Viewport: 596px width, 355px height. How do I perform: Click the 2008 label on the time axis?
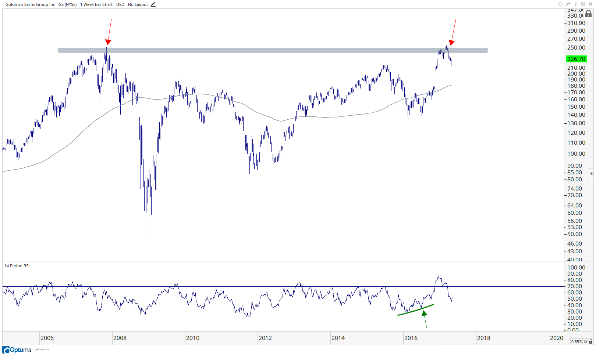(x=120, y=338)
